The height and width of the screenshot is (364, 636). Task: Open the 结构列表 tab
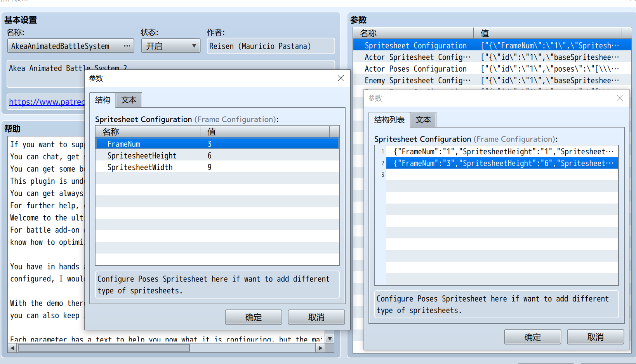click(389, 120)
